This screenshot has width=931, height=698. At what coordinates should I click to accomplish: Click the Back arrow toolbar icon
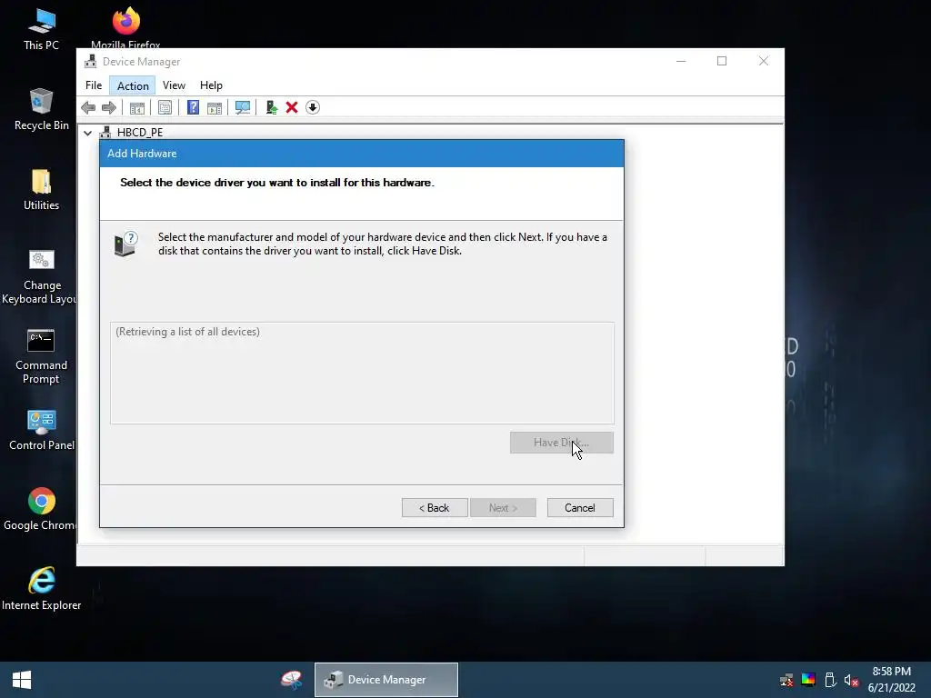[x=88, y=107]
